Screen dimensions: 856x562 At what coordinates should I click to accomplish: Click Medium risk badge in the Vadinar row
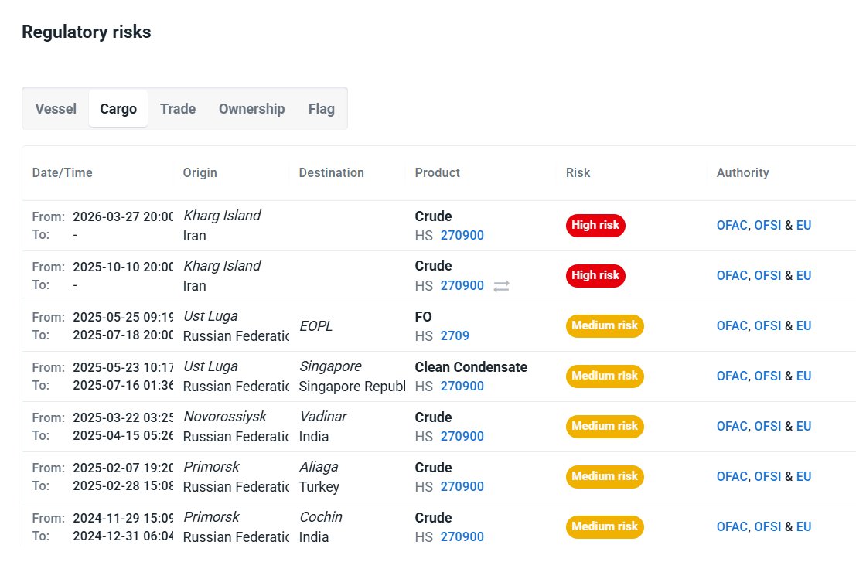tap(605, 426)
